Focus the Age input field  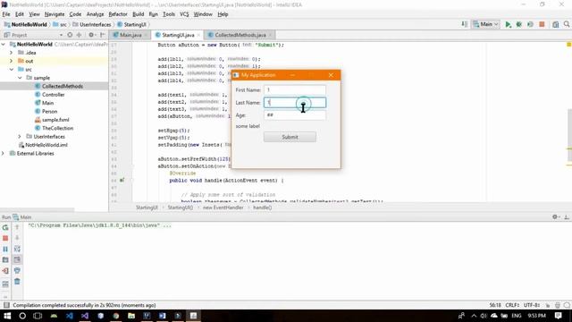pyautogui.click(x=295, y=115)
